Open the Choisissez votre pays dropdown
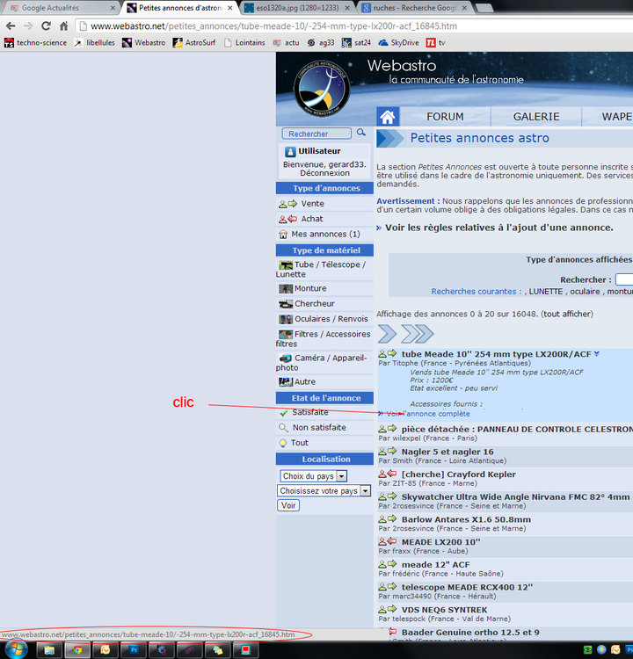Screen dimensions: 633x659 324,490
